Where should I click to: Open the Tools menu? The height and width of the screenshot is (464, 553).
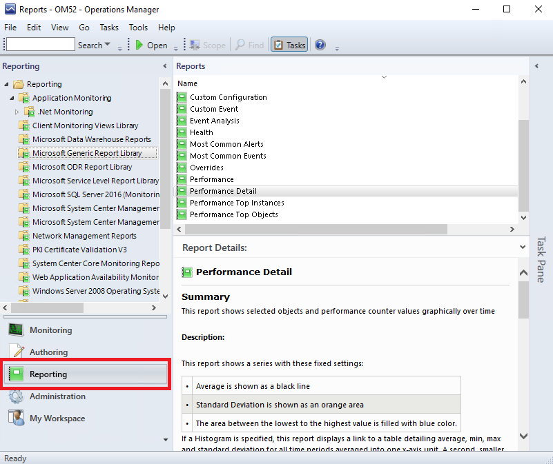click(x=138, y=28)
